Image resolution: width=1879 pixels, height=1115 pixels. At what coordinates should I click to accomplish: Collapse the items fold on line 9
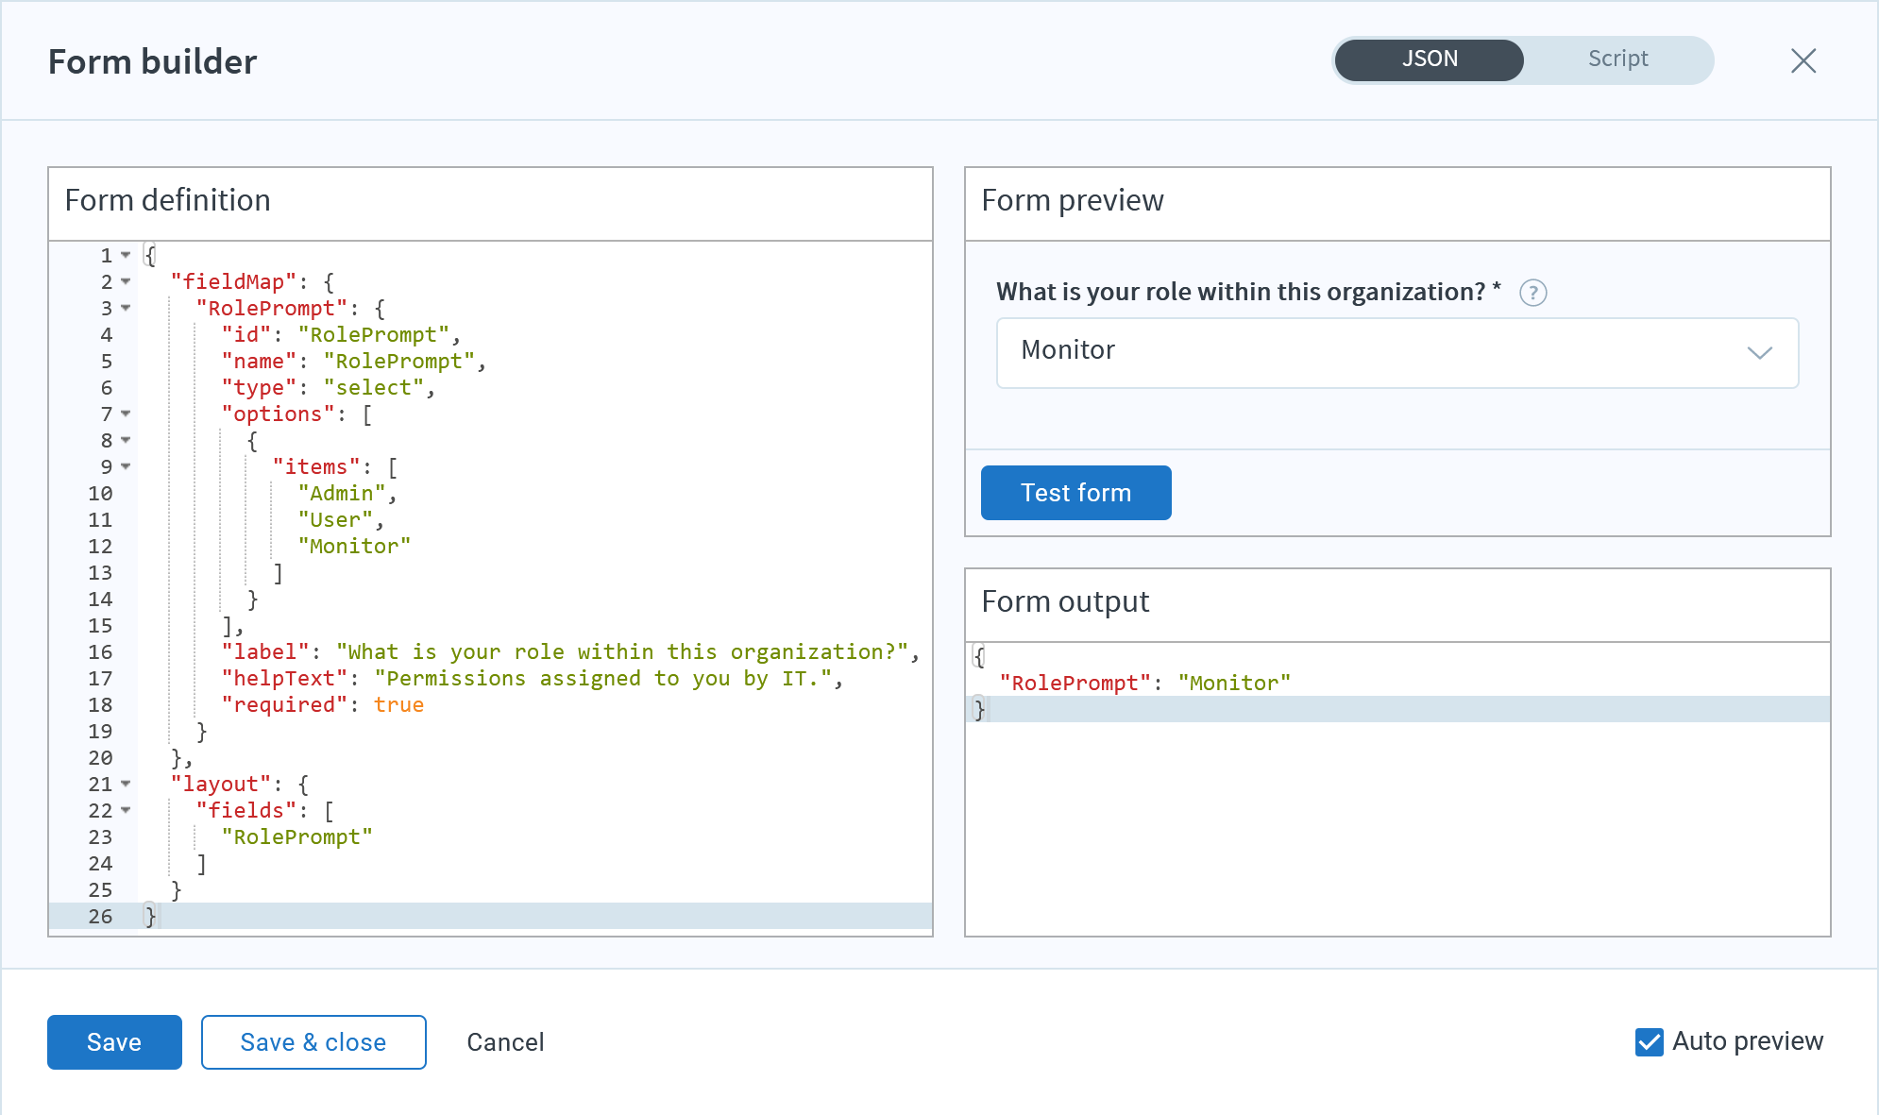[x=126, y=466]
